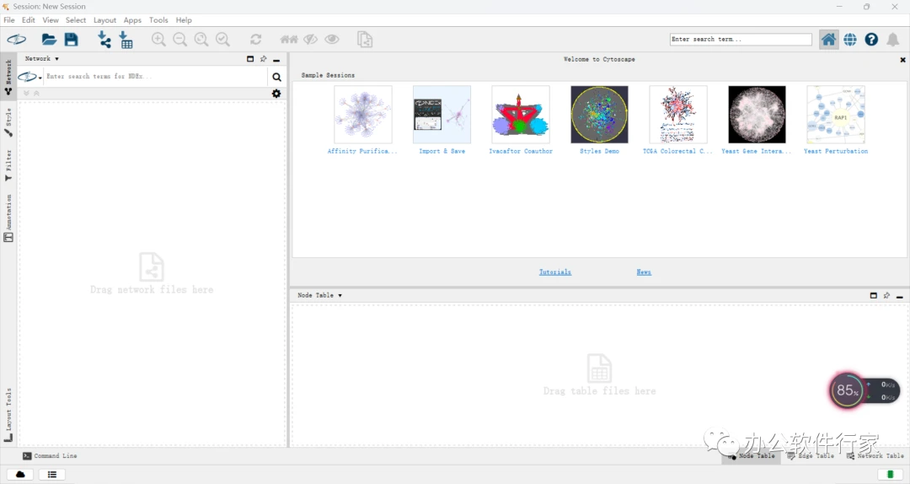Float the Network panel window icon
The image size is (910, 484).
click(x=250, y=59)
